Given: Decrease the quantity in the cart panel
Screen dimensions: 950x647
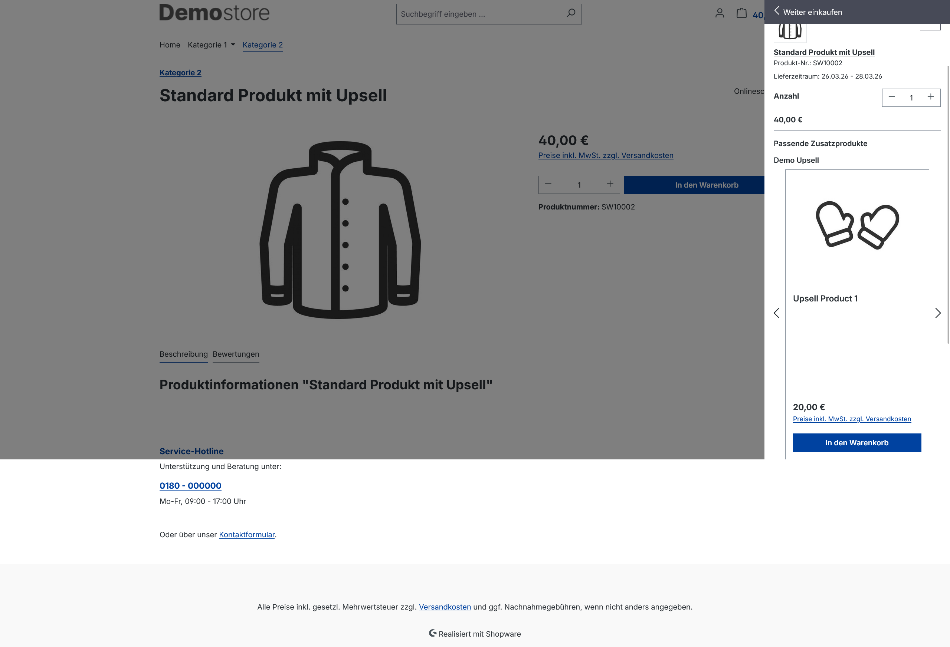Looking at the screenshot, I should 891,97.
